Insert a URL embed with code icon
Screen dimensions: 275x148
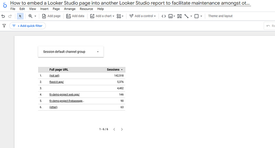pos(164,16)
